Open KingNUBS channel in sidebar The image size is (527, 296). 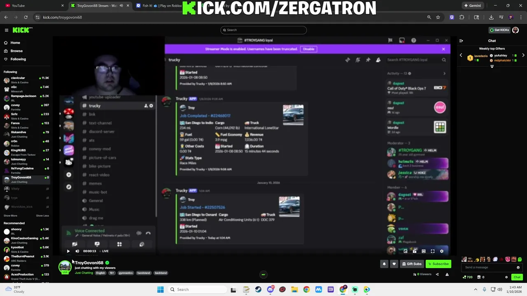(x=26, y=152)
